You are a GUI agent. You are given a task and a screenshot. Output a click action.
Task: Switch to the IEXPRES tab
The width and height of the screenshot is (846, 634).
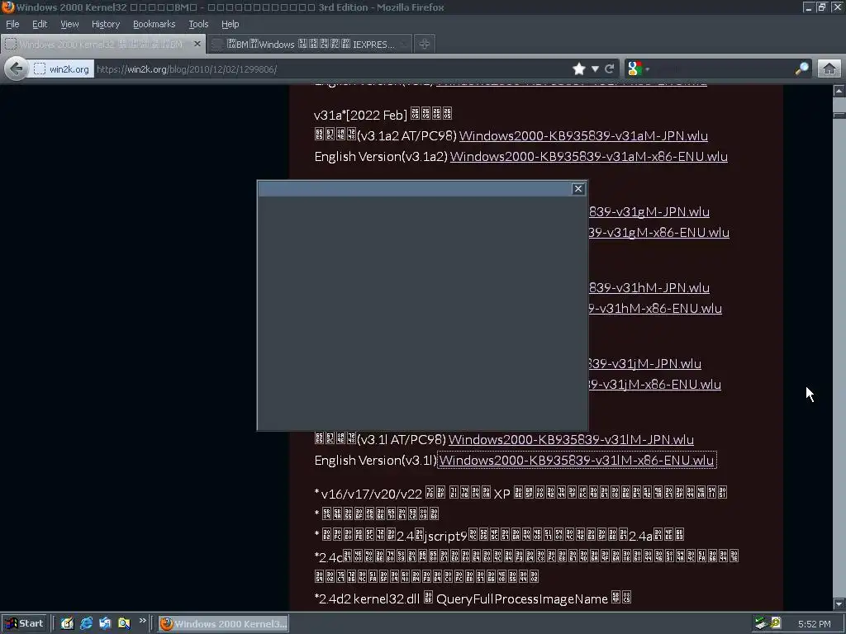click(x=310, y=45)
